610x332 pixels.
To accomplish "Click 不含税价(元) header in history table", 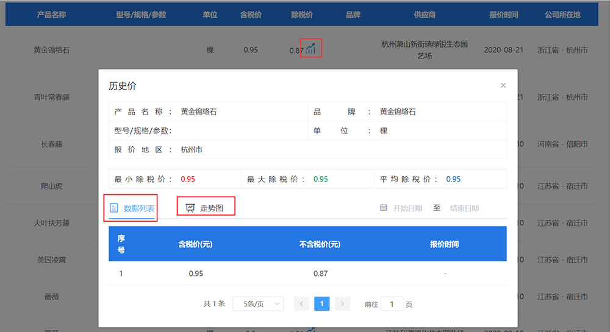I will (320, 244).
